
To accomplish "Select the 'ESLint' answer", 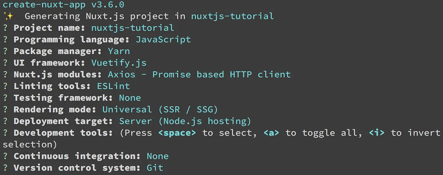I will click(113, 86).
